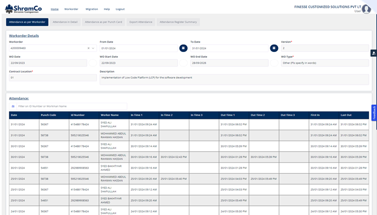Click the Workorder Details heading
This screenshot has width=377, height=215.
24,36
